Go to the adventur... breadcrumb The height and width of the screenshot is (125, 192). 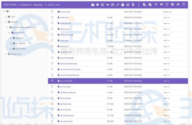[x=39, y=5]
